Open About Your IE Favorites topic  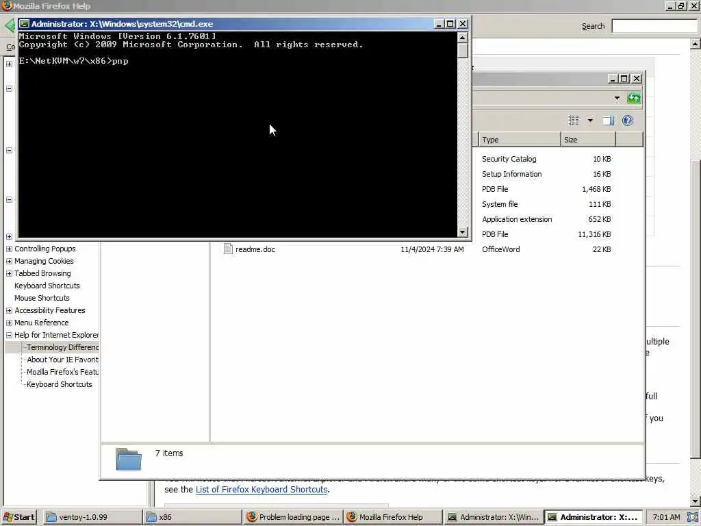62,360
